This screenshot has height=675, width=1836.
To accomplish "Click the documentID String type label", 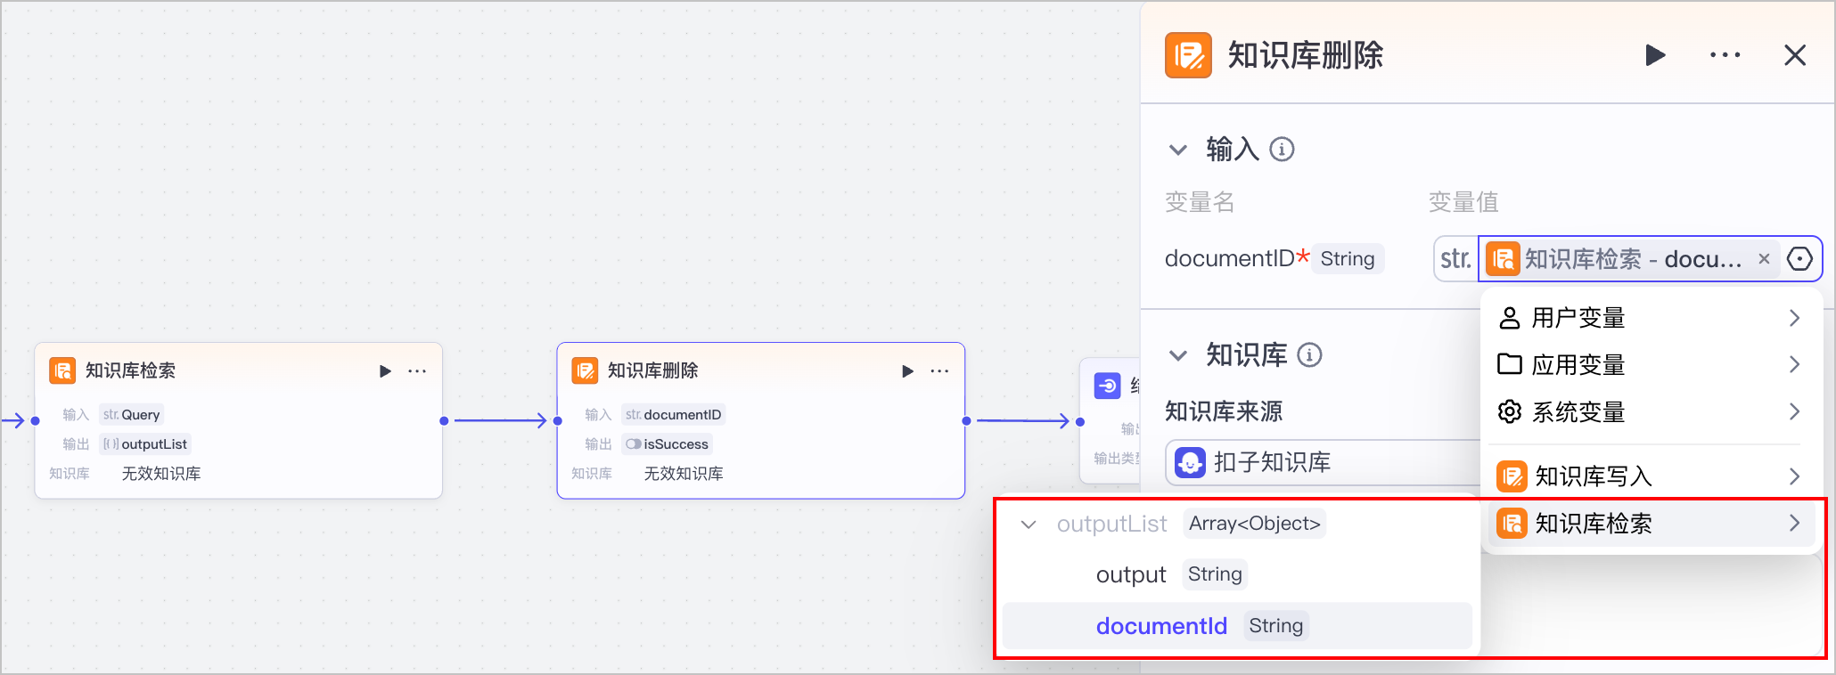I will point(1348,259).
